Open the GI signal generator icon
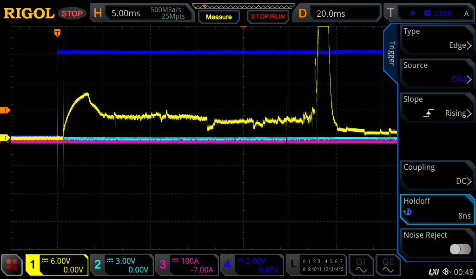 pyautogui.click(x=361, y=265)
